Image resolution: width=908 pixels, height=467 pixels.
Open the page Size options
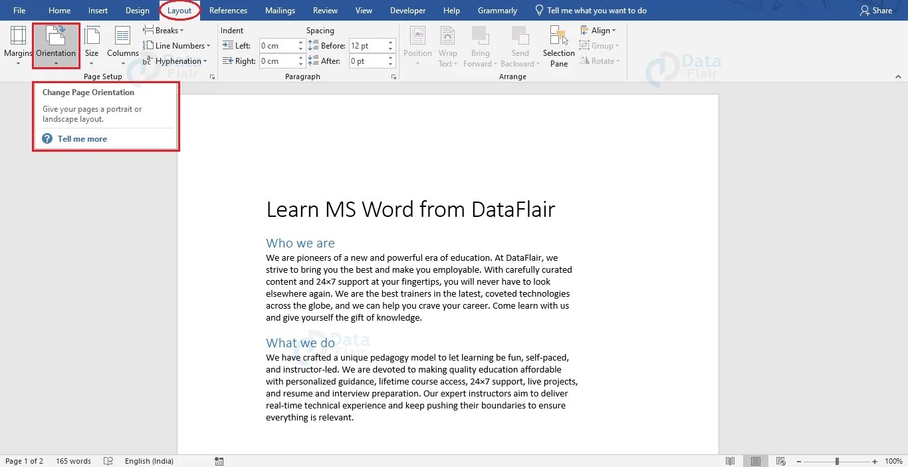92,45
